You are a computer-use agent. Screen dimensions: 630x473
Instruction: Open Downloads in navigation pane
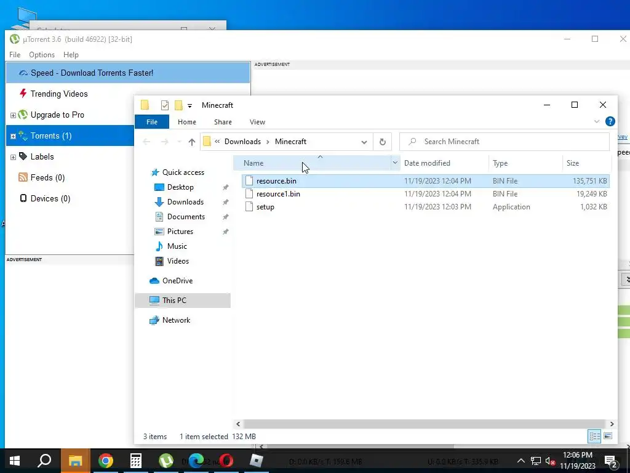coord(185,202)
